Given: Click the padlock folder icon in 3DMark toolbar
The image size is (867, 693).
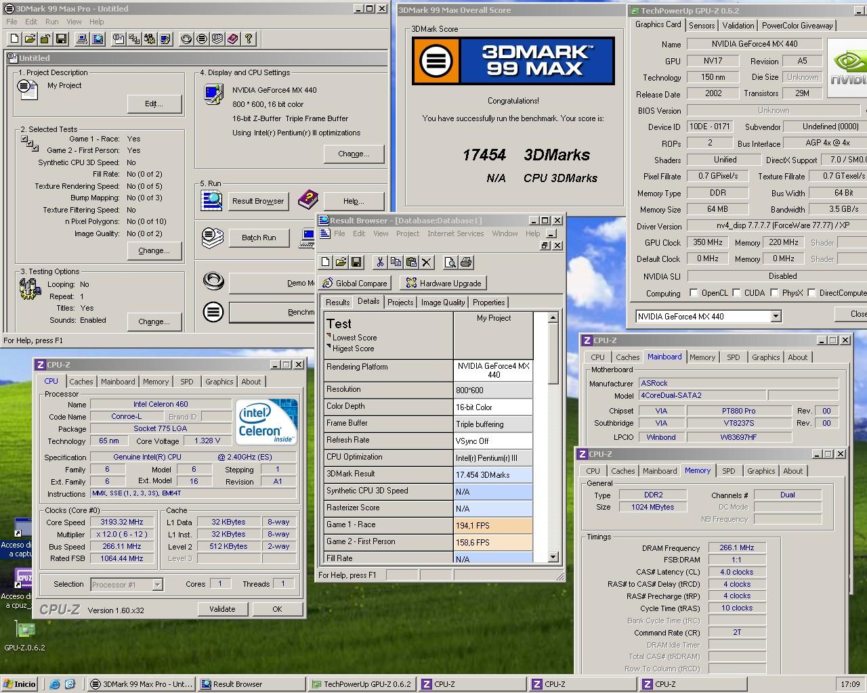Looking at the screenshot, I should (x=45, y=39).
